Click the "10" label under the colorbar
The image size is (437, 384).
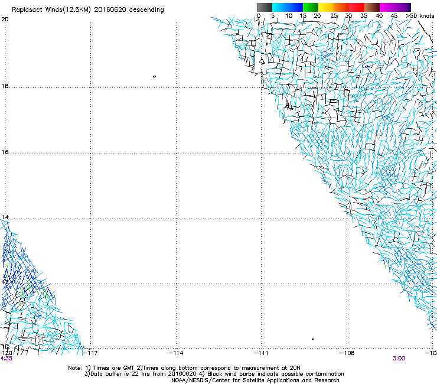click(289, 16)
